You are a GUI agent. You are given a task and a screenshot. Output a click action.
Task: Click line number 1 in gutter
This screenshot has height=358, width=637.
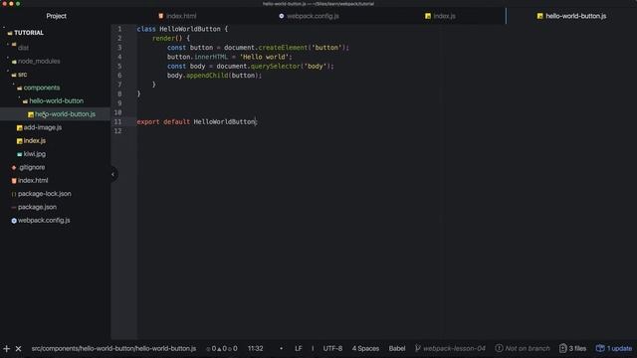click(x=119, y=29)
